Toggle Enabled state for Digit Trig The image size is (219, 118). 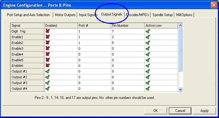click(48, 31)
